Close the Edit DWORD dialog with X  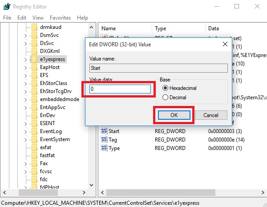point(225,44)
